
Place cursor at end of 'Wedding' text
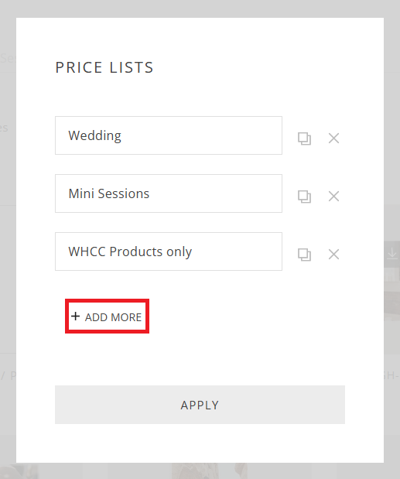click(121, 135)
